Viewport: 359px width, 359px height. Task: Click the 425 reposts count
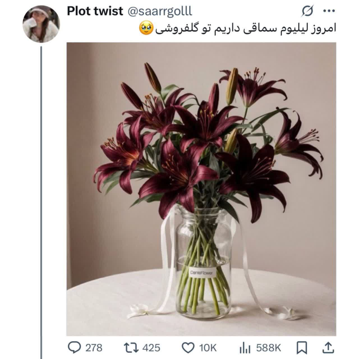click(x=151, y=347)
